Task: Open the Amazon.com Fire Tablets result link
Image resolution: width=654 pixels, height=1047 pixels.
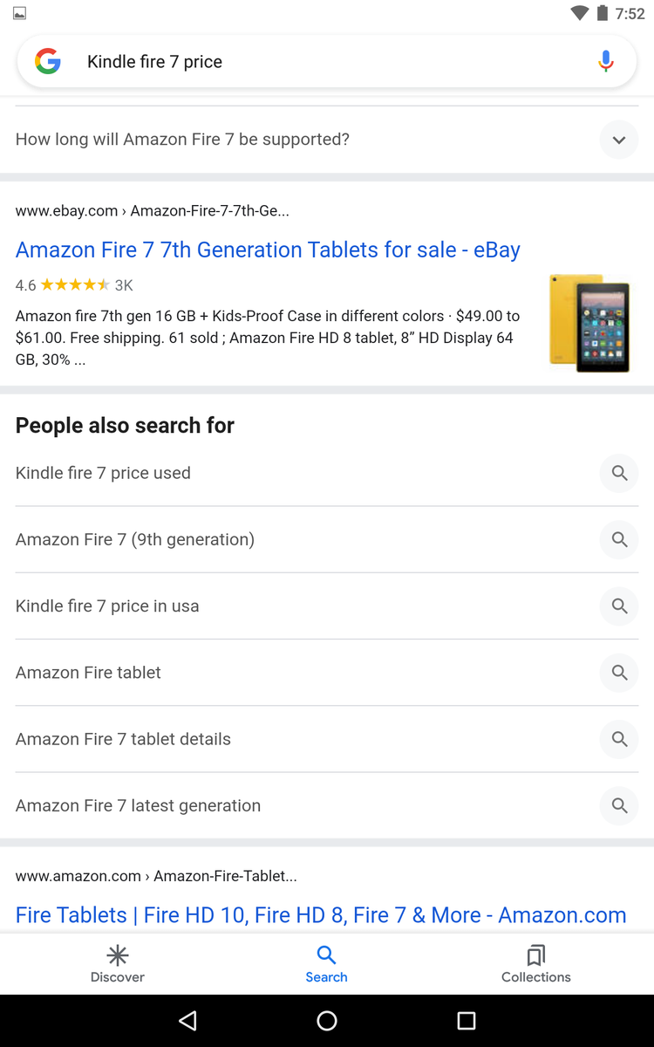Action: tap(321, 914)
